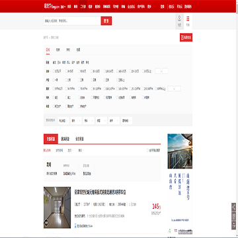Image resolution: width=238 pixels, height=238 pixels.
Task: Click the red search button
Action: pyautogui.click(x=106, y=21)
